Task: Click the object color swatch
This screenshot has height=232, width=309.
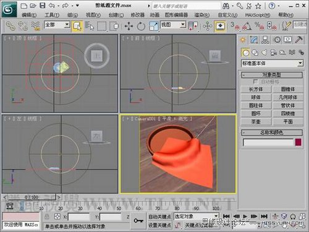Action: click(x=298, y=142)
